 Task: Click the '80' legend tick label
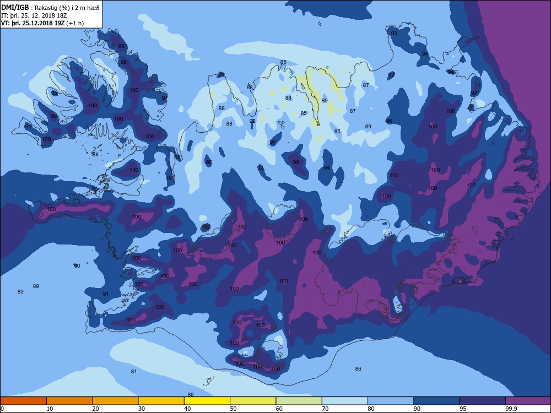(x=371, y=409)
